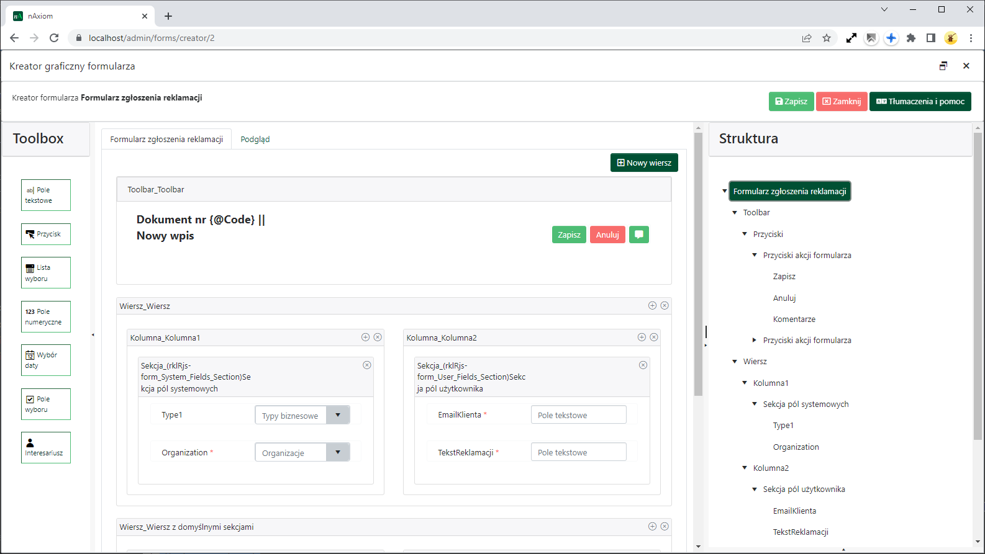Select Anuluj in the structure tree
The width and height of the screenshot is (985, 554).
coord(784,298)
